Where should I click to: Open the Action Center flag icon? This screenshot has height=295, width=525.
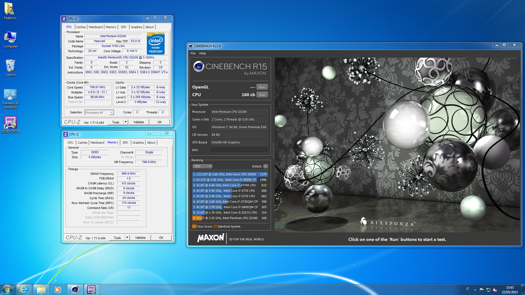pyautogui.click(x=482, y=290)
